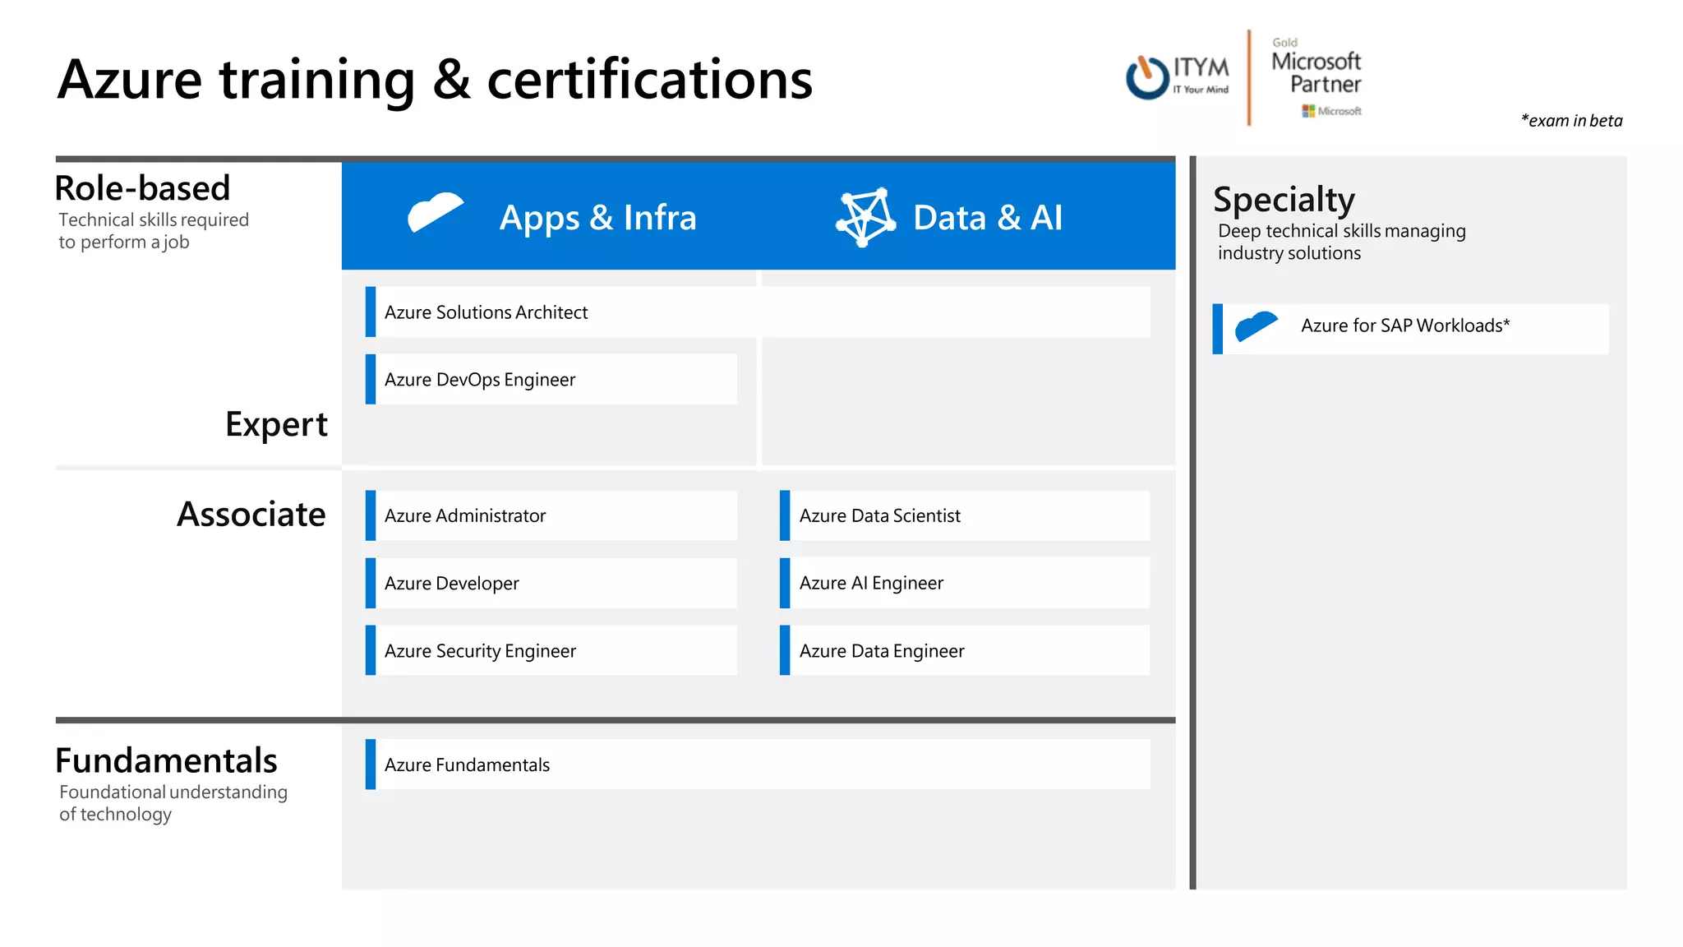Select the Azure Solutions Architect certification
Image resolution: width=1683 pixels, height=947 pixels.
(758, 312)
